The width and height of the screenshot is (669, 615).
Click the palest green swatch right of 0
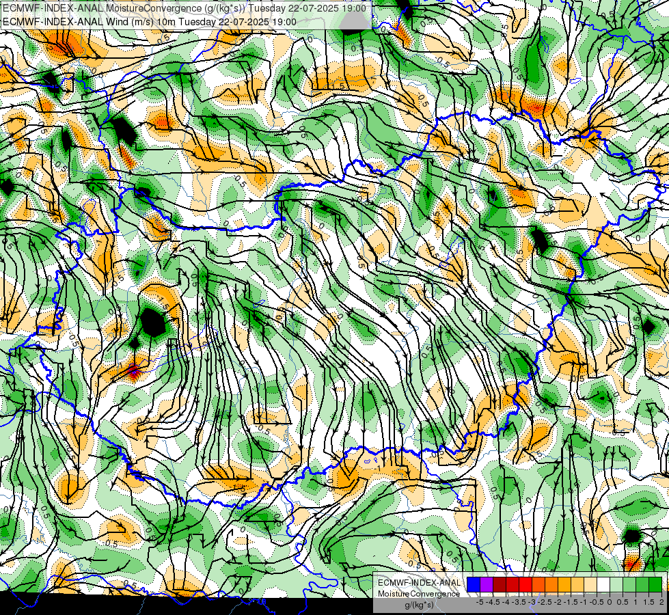click(616, 585)
